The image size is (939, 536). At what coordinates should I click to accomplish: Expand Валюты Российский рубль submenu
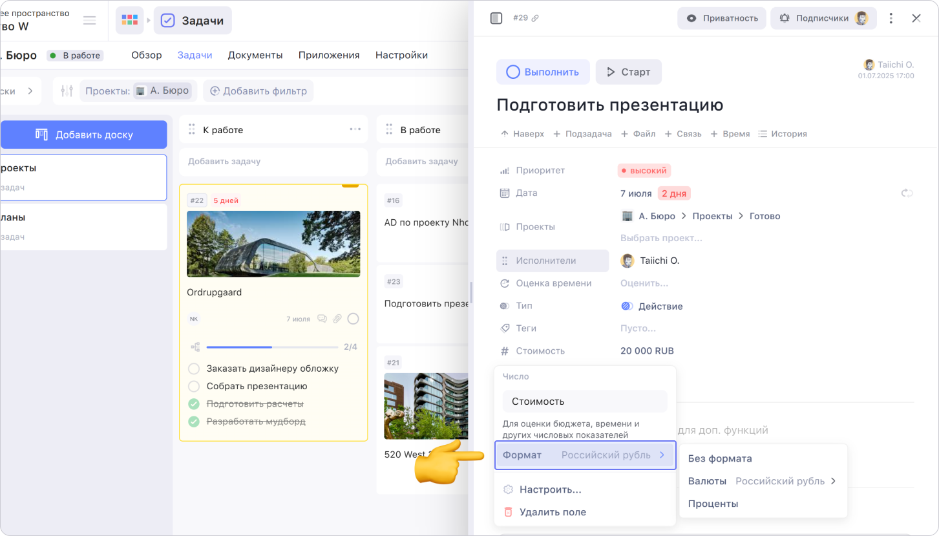pos(763,481)
